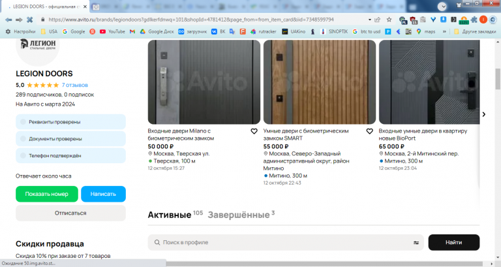This screenshot has height=267, width=501.
Task: Open tab search chevron button
Action: point(442,7)
